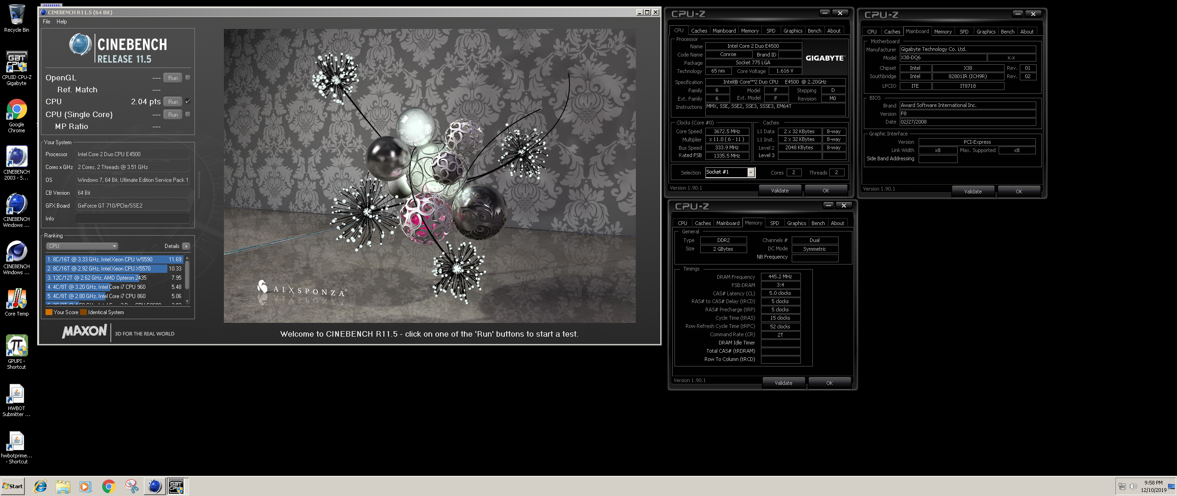Open the Snipping Tool from the taskbar

click(x=131, y=486)
